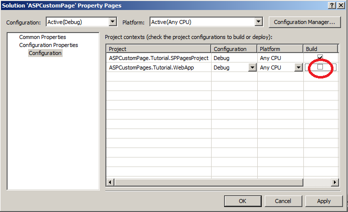Viewport: 348px width, 212px height.
Task: Select the Configuration child node
Action: 45,53
